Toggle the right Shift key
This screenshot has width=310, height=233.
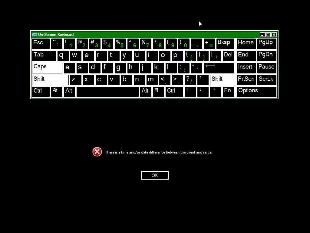[x=222, y=80]
